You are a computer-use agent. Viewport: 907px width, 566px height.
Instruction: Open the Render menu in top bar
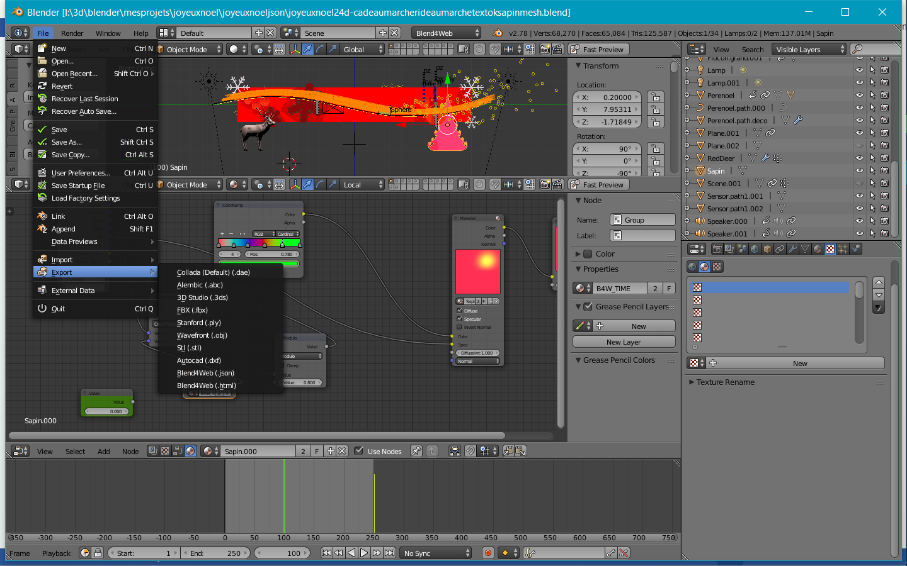pyautogui.click(x=72, y=33)
